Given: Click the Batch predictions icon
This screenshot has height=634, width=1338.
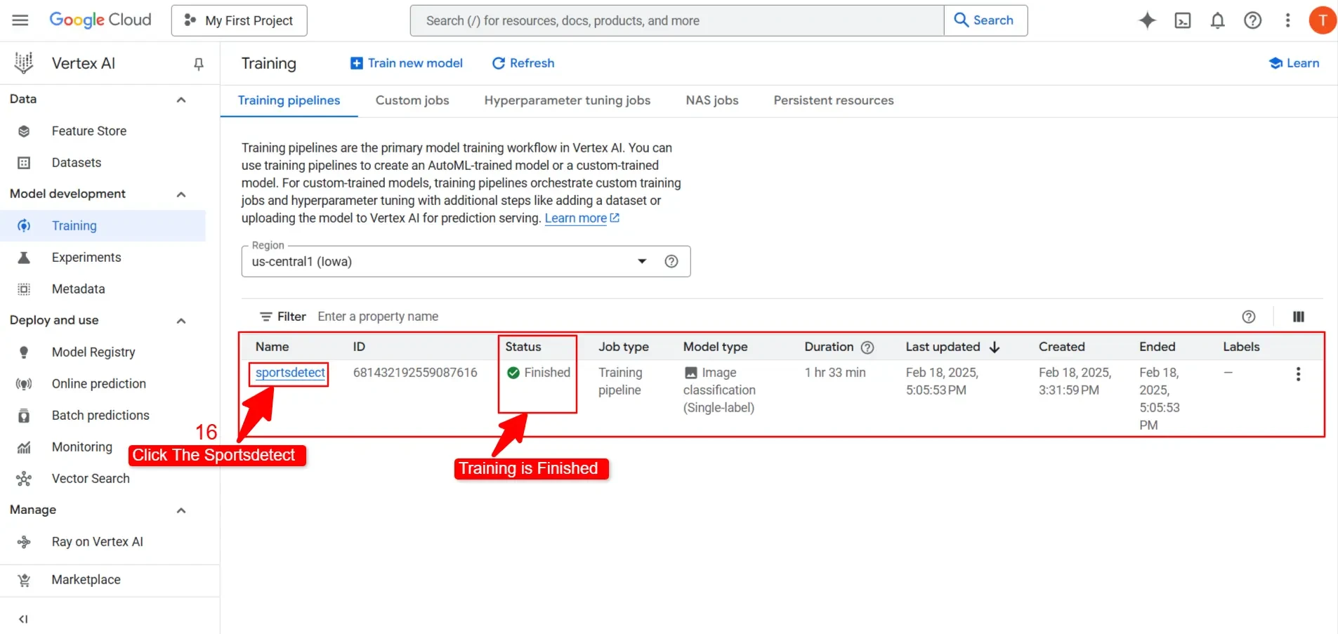Looking at the screenshot, I should [x=24, y=416].
